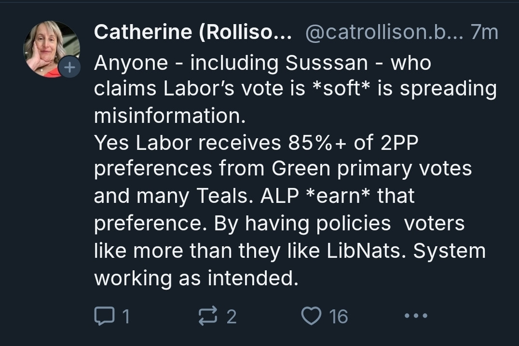Click the '85%+ of 2PP' text
The image size is (519, 346).
[x=353, y=143]
